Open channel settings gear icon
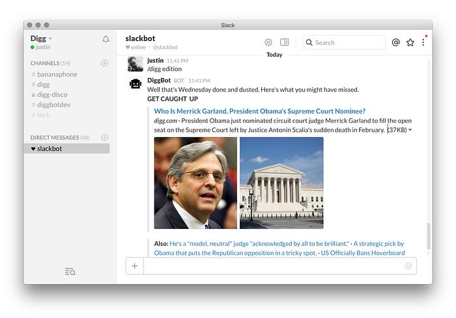This screenshot has height=318, width=456. point(268,42)
